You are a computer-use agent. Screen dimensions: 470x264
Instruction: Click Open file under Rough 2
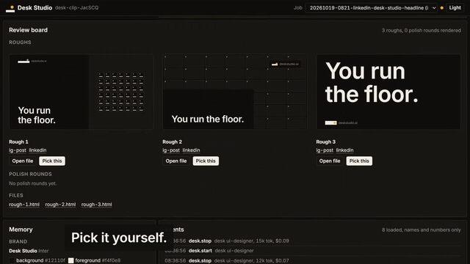[x=176, y=161]
